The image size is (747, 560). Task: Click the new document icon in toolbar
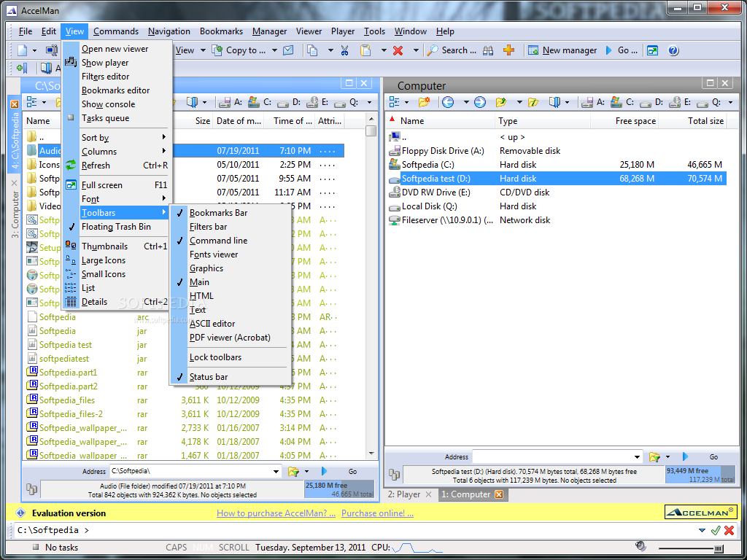[23, 50]
